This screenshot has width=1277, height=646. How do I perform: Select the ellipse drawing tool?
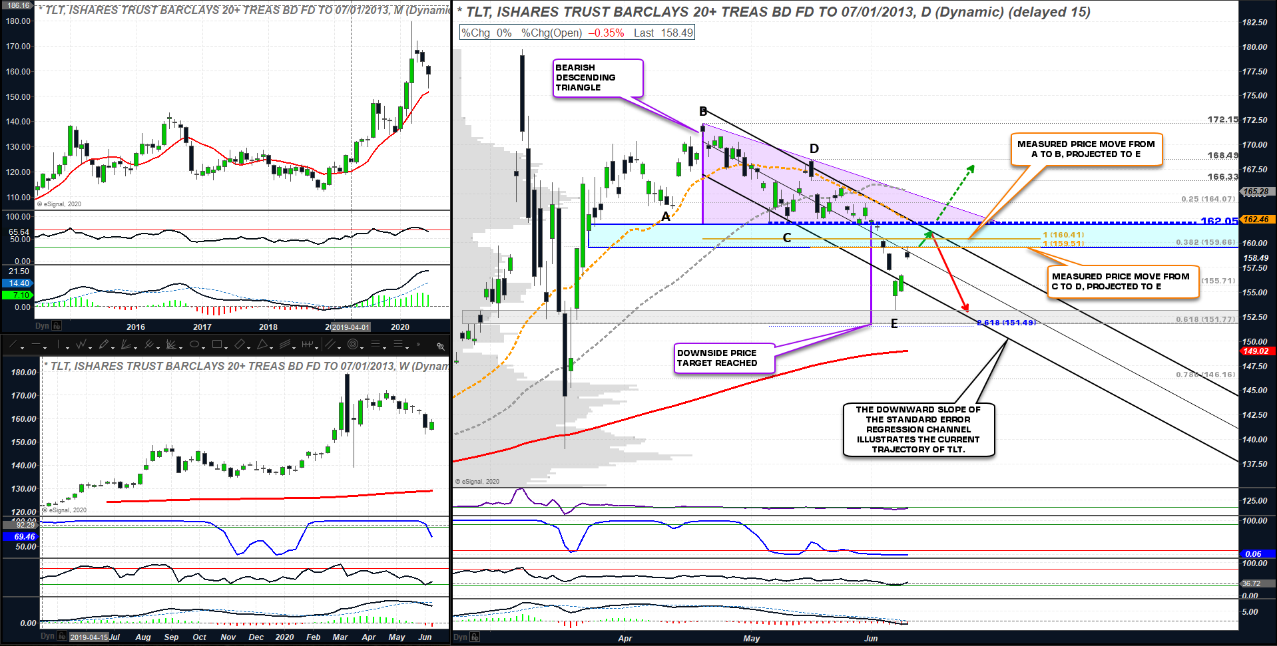click(194, 345)
